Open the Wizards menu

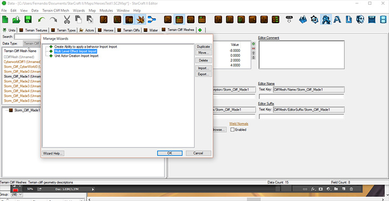[x=79, y=11]
